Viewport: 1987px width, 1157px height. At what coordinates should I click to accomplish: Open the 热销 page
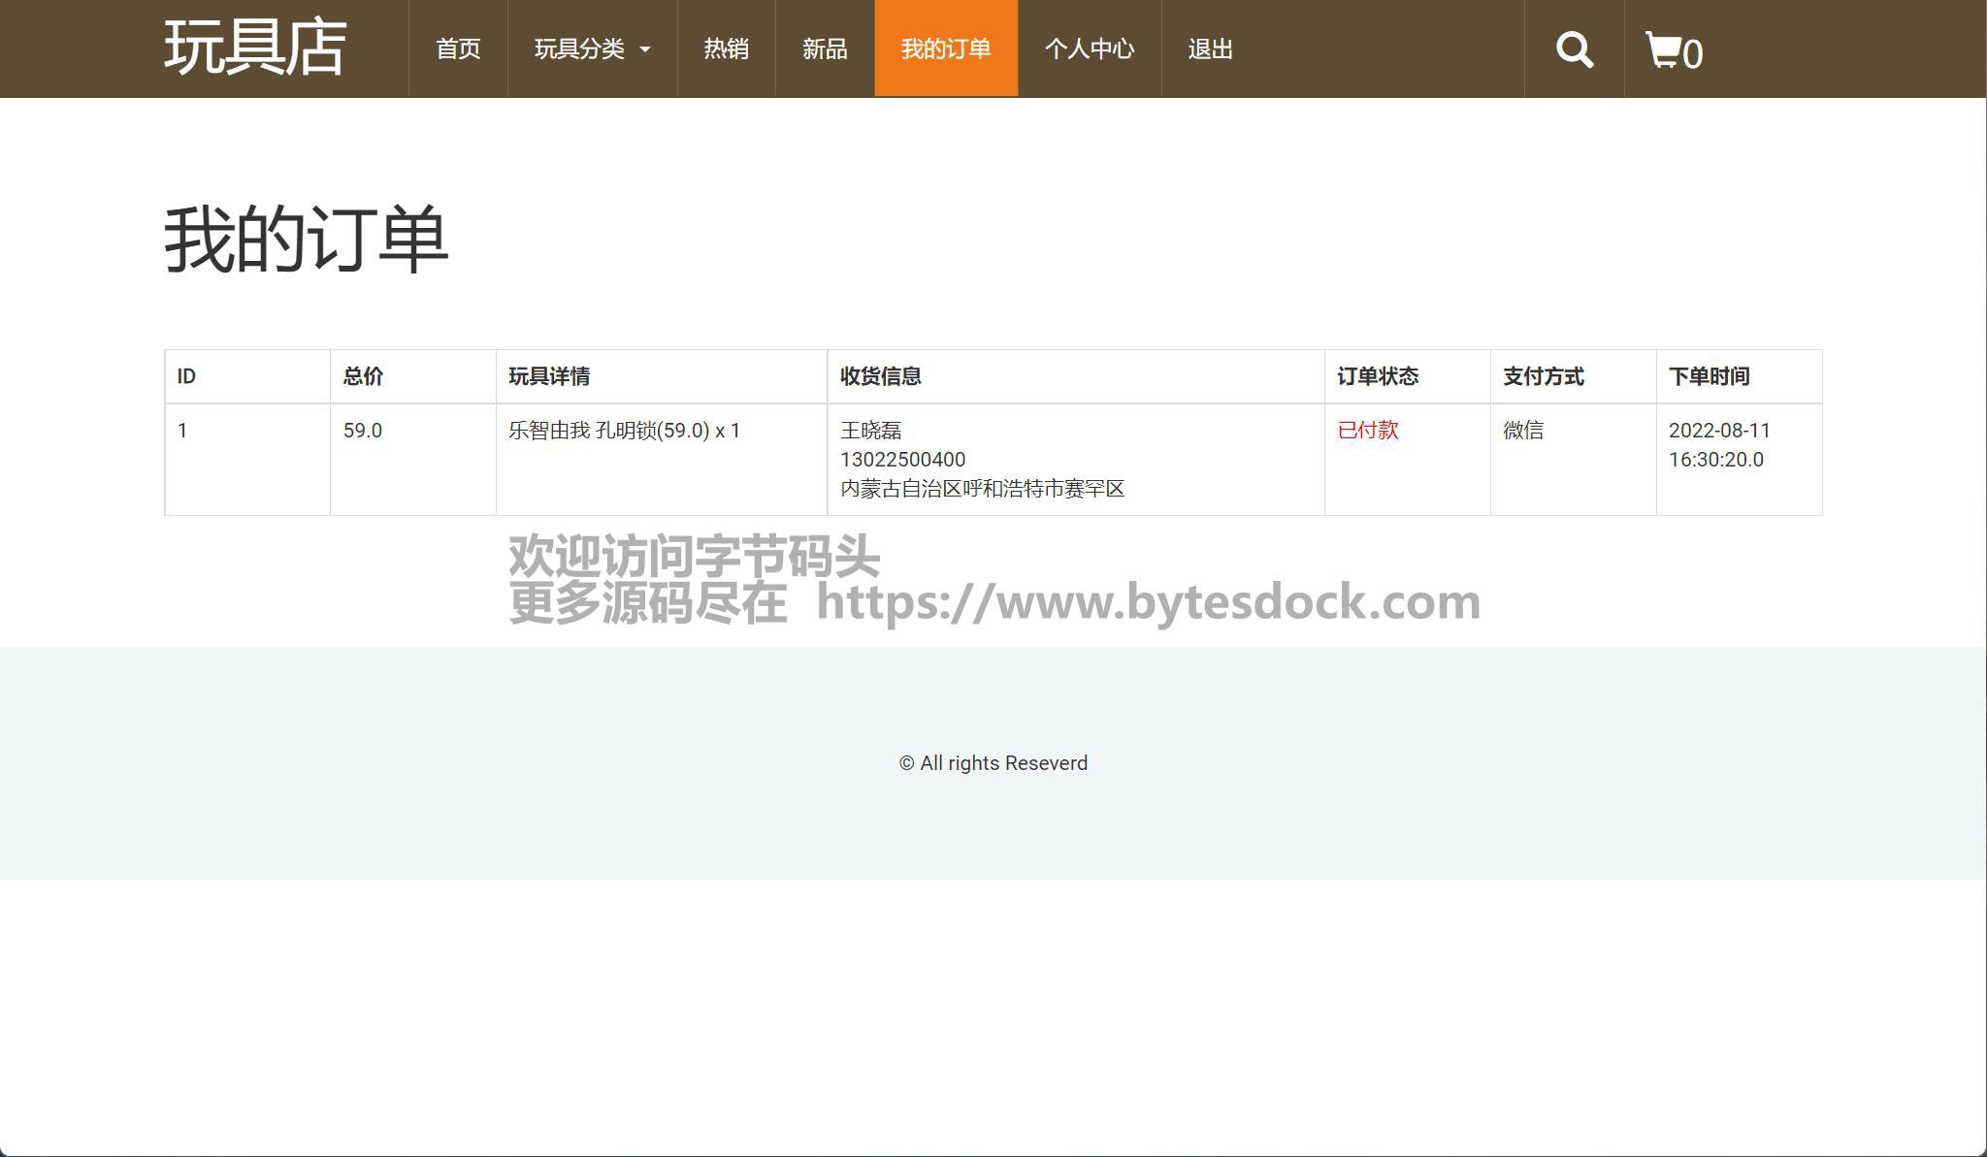pyautogui.click(x=726, y=48)
